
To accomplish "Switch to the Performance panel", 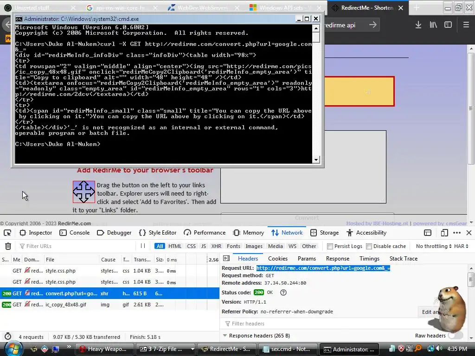I will click(x=205, y=233).
